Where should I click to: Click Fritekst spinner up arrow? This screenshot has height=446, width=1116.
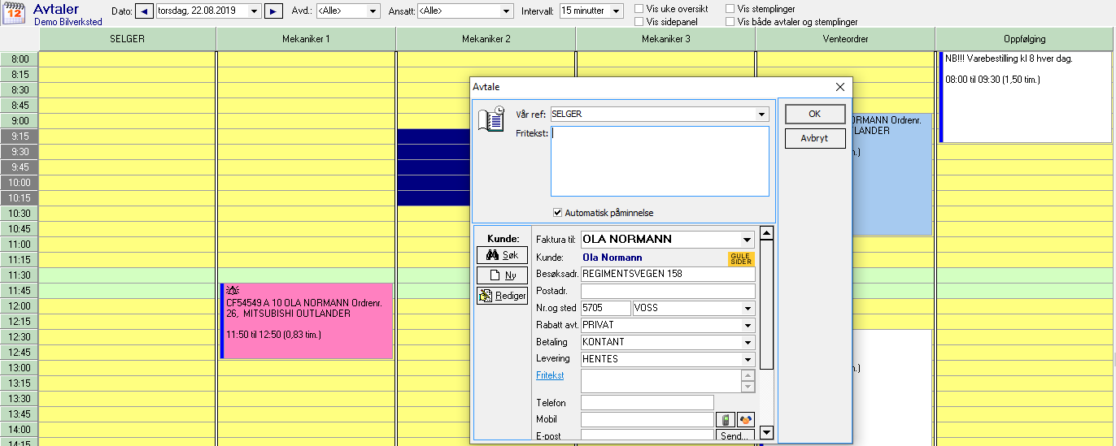(x=748, y=375)
